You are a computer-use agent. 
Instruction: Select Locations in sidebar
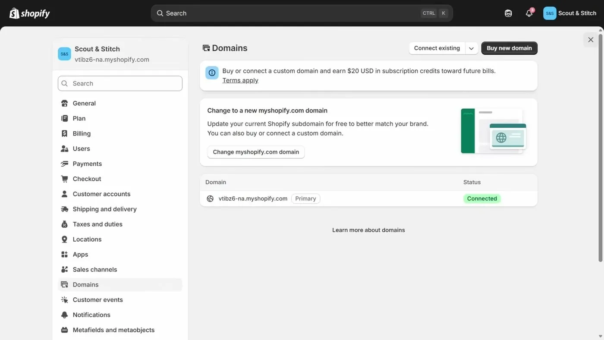(120, 239)
